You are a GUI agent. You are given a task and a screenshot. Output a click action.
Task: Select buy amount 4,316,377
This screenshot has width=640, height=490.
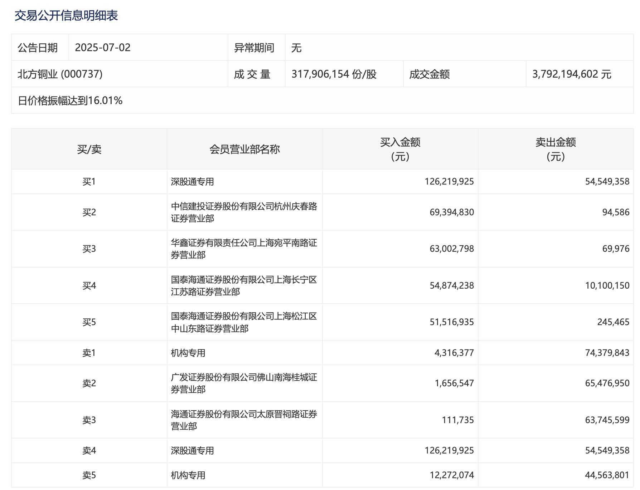454,353
